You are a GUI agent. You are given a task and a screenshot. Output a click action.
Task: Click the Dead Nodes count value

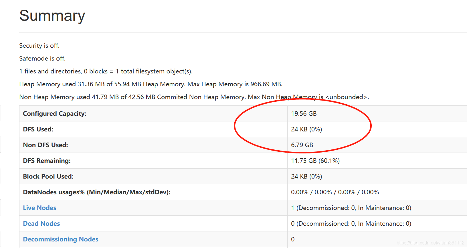click(x=351, y=223)
